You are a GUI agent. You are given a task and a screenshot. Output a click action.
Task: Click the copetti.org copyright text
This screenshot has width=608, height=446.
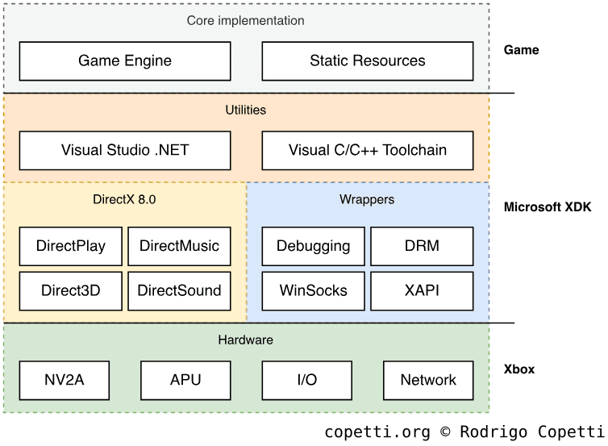pyautogui.click(x=465, y=432)
